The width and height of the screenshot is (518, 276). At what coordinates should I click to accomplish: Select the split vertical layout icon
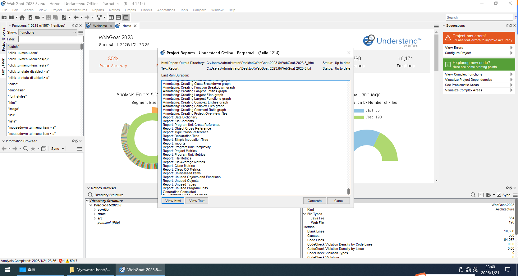(x=111, y=17)
